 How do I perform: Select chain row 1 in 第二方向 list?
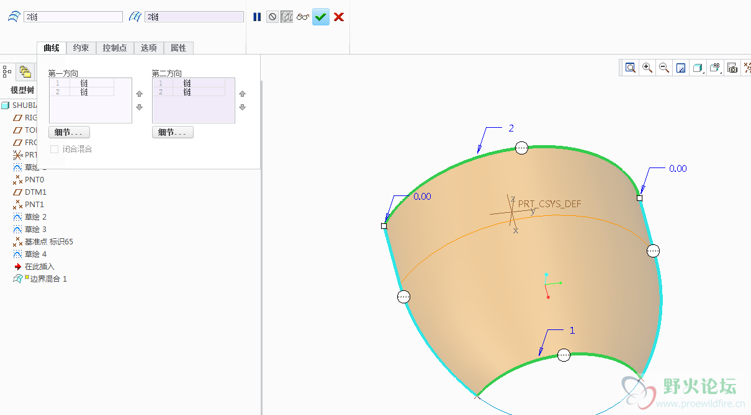click(189, 83)
